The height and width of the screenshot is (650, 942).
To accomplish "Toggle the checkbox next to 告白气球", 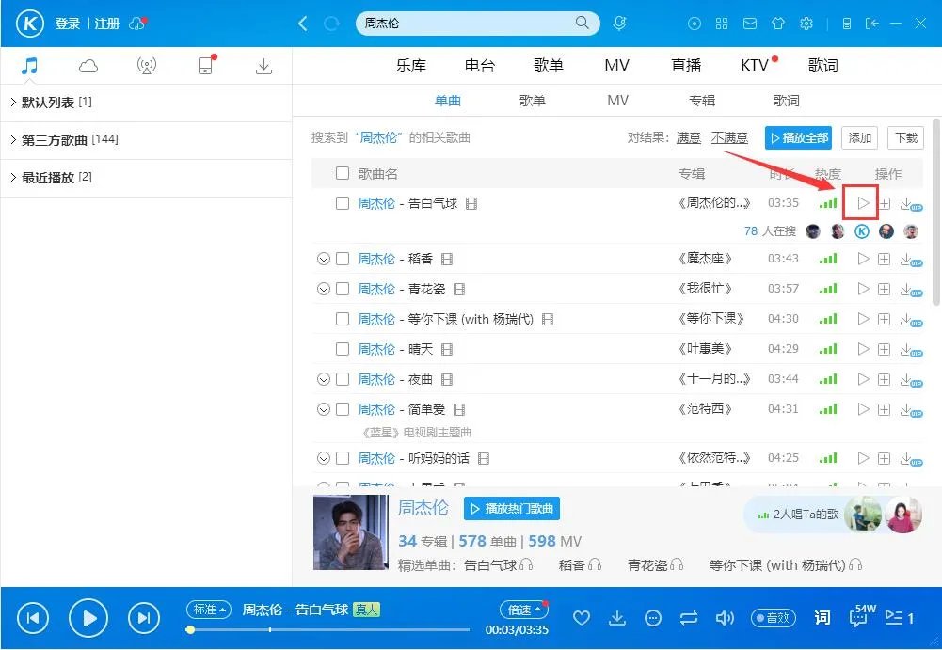I will (x=343, y=203).
